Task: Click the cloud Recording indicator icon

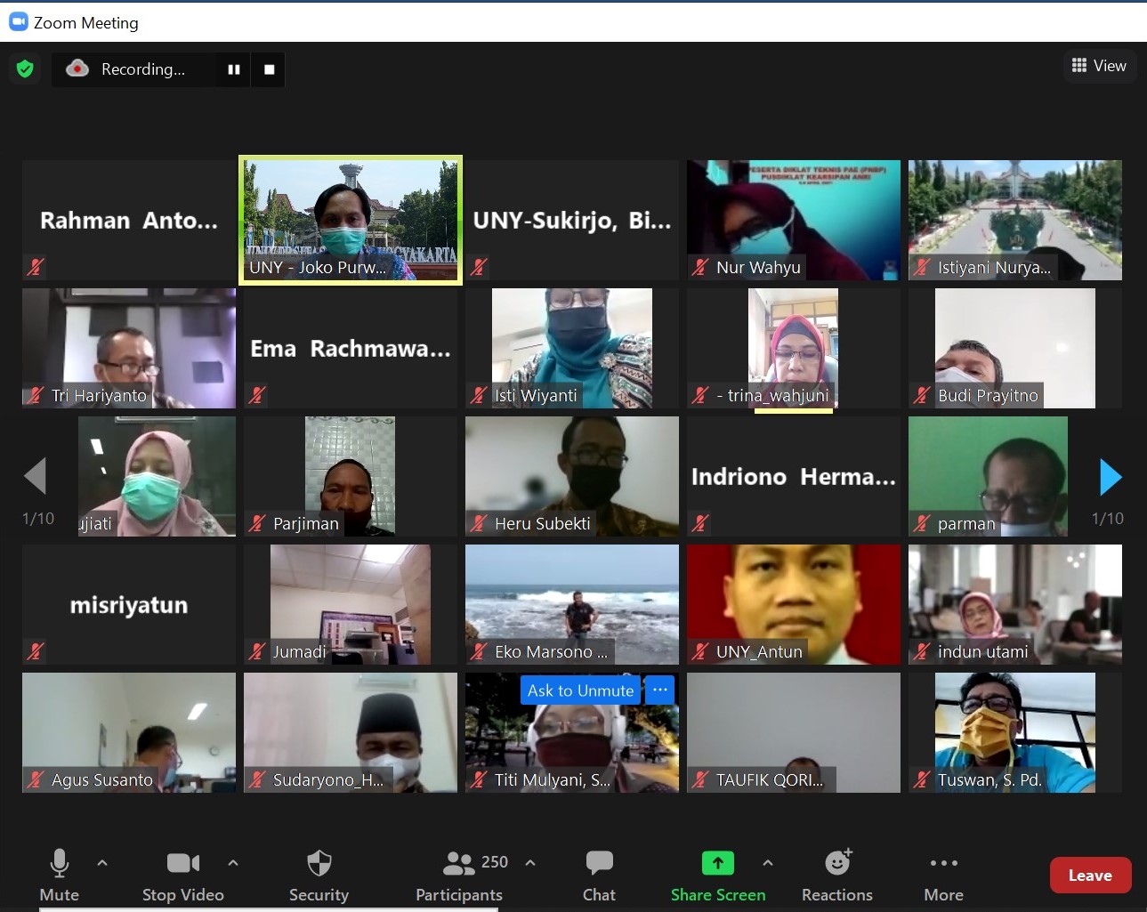Action: pyautogui.click(x=77, y=69)
